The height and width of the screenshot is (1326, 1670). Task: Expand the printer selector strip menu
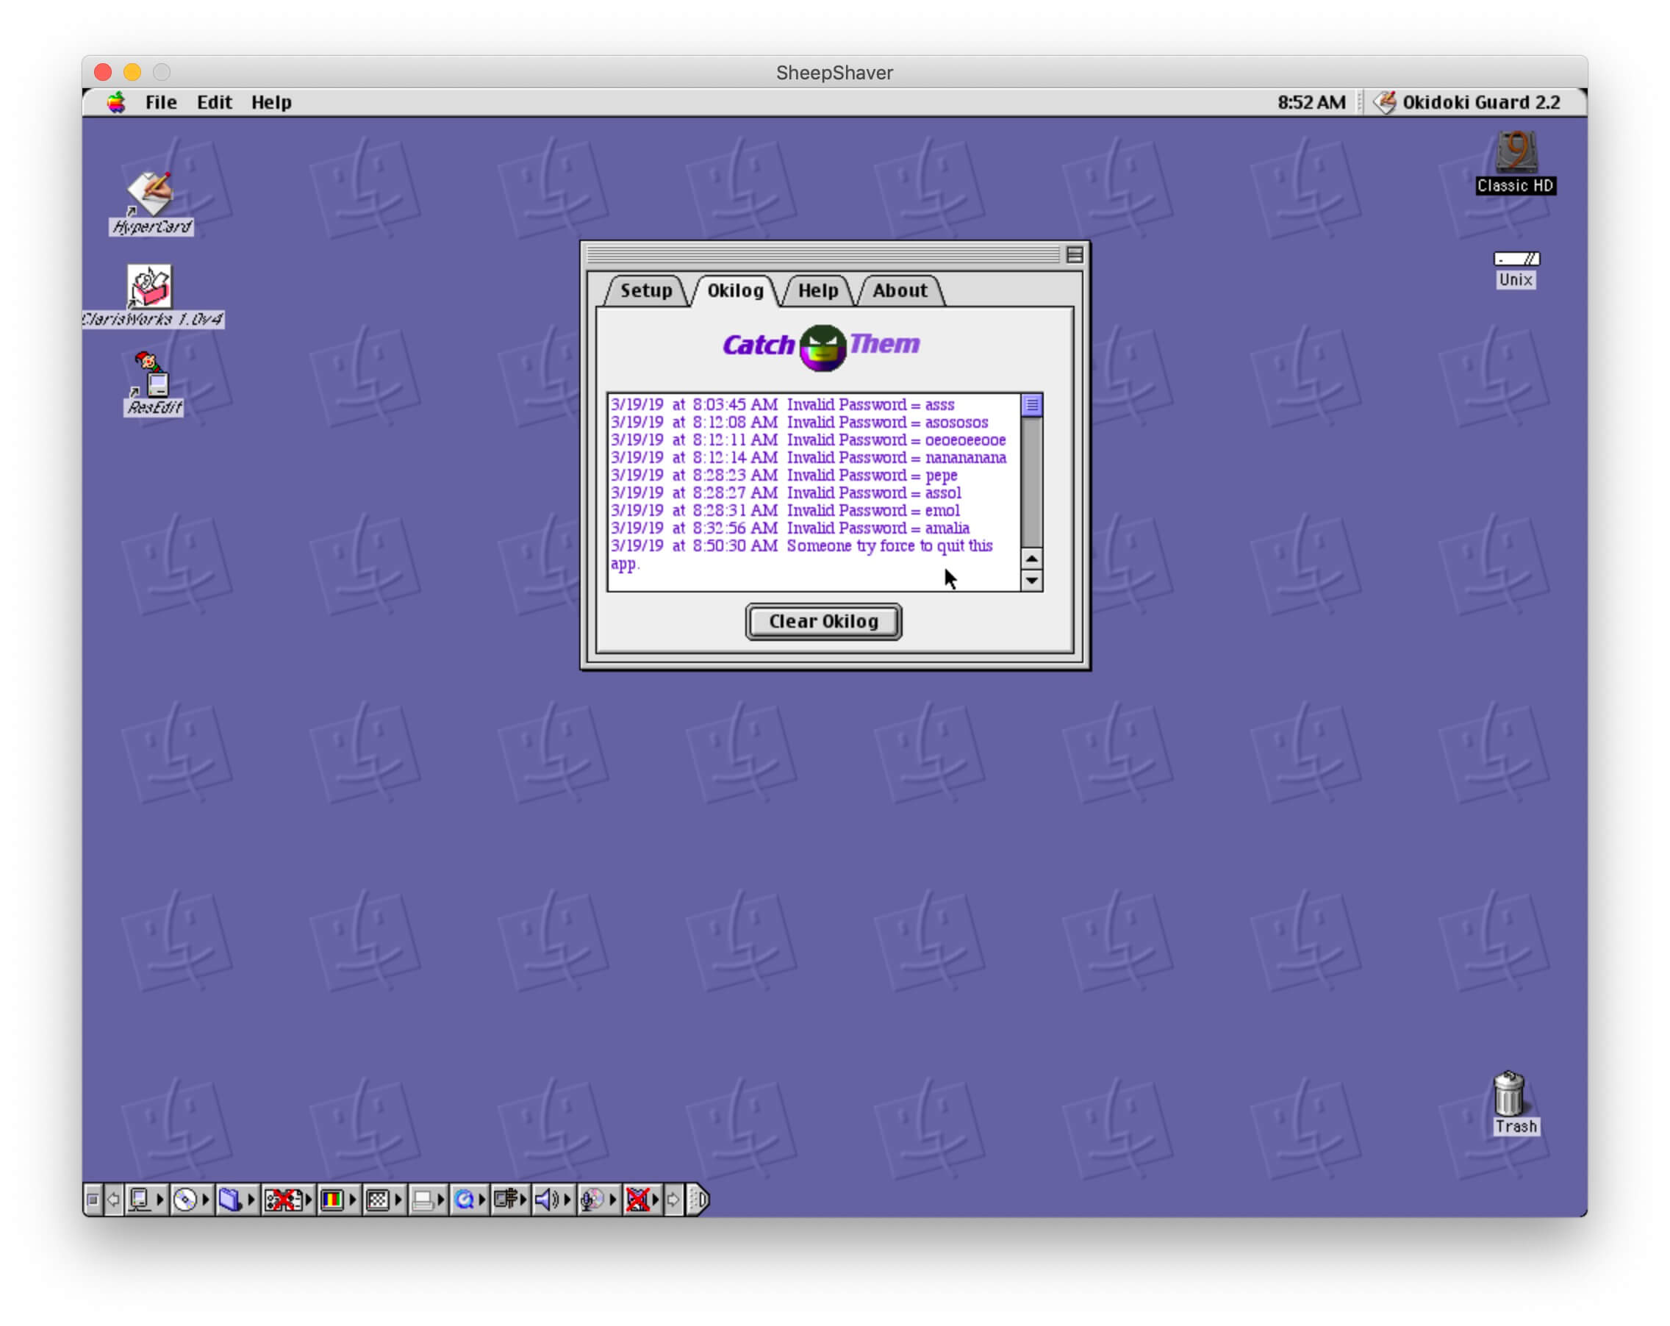tap(441, 1200)
